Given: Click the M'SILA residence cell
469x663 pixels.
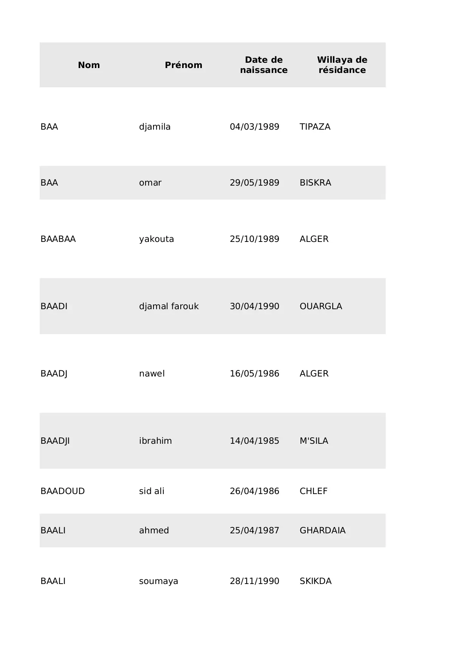Looking at the screenshot, I should point(314,441).
